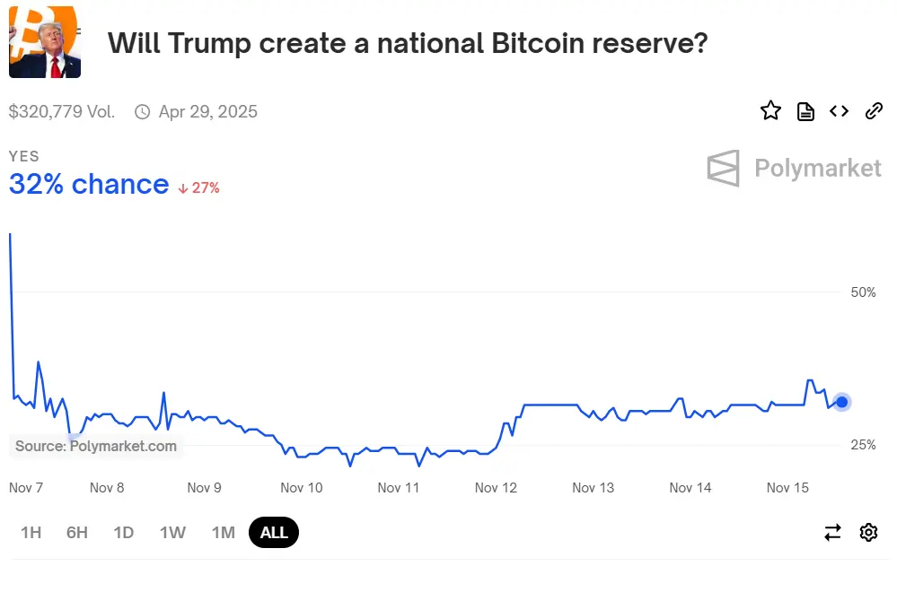Switch the chart to the 1H timeframe
Viewport: 897px width, 592px height.
tap(31, 532)
